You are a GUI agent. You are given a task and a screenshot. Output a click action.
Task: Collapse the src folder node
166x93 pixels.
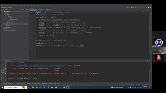(6, 14)
